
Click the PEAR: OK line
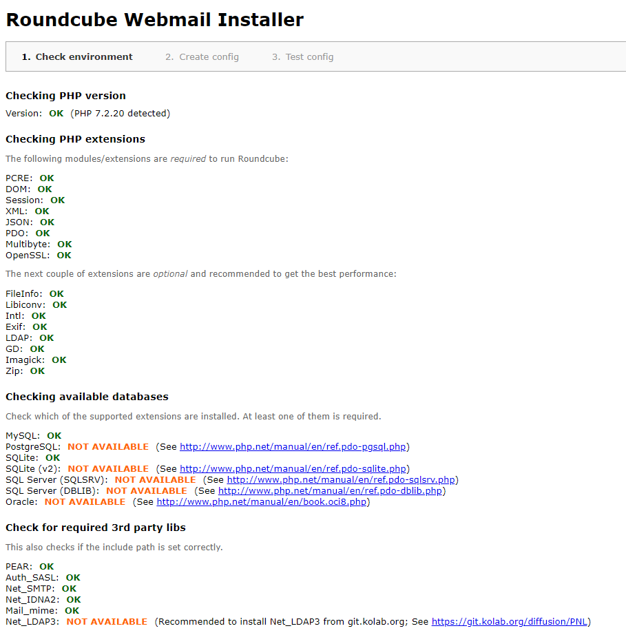(x=30, y=567)
